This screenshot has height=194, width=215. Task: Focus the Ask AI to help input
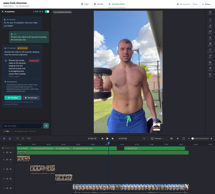click(x=22, y=126)
